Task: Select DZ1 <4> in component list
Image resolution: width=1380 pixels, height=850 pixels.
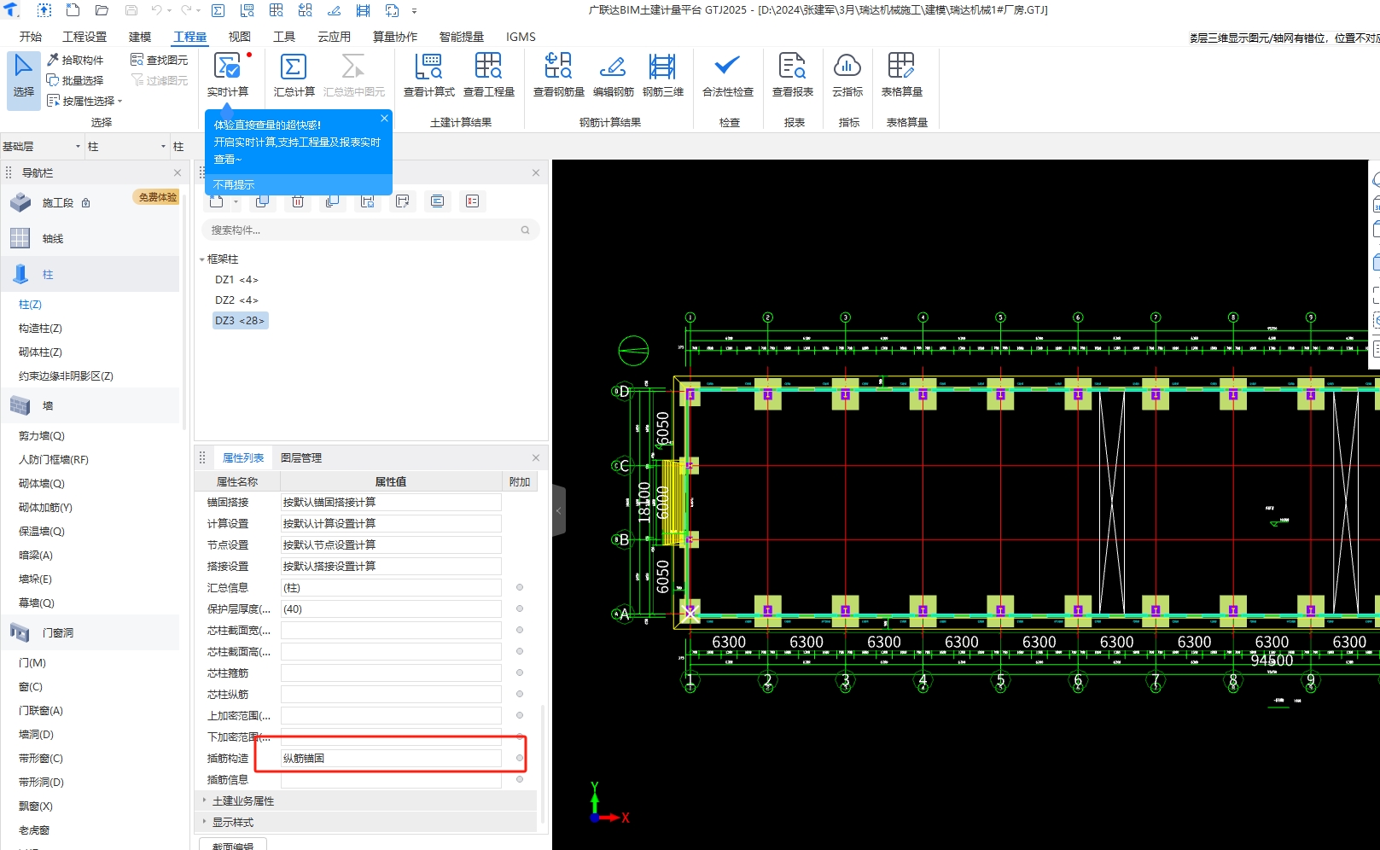Action: coord(236,280)
